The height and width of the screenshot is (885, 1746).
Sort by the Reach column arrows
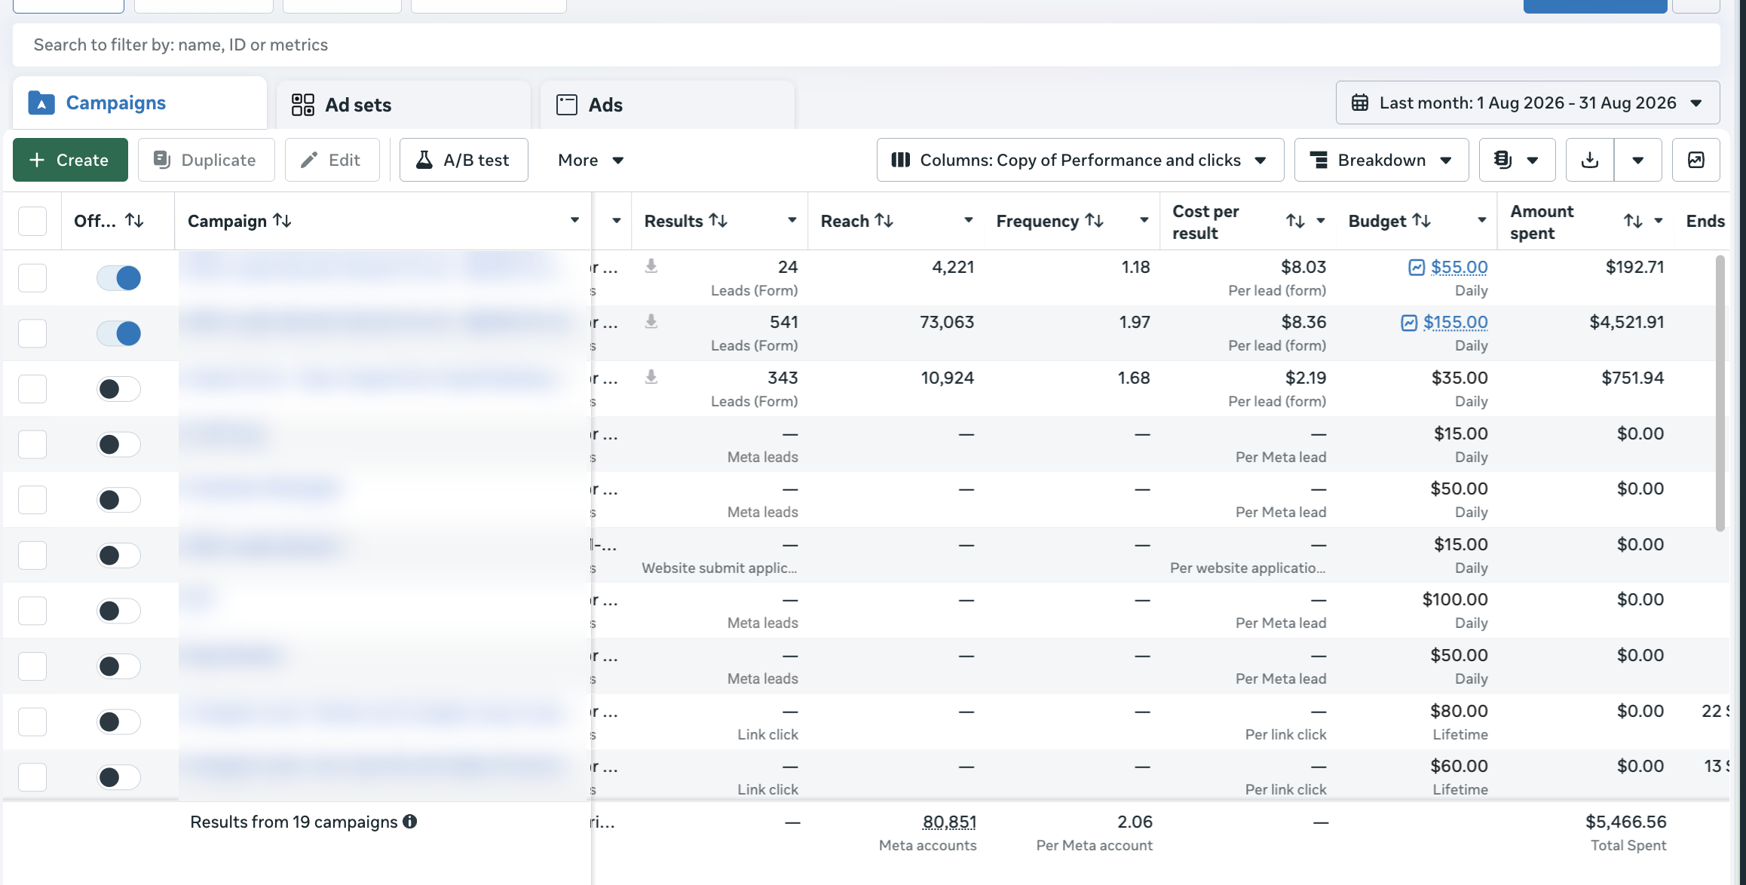point(884,220)
